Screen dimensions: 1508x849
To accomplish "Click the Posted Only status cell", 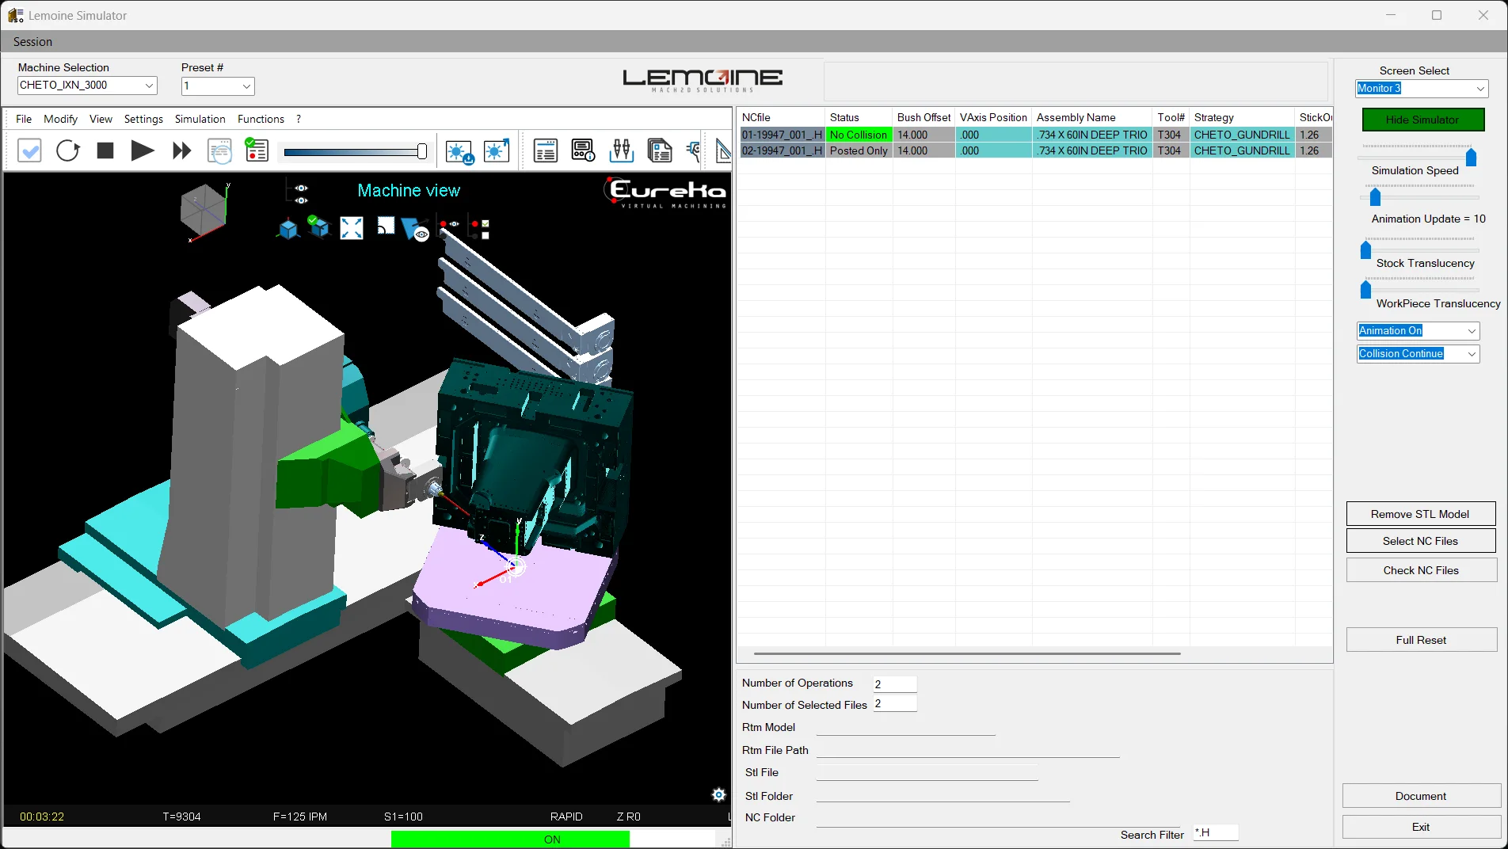I will [859, 150].
